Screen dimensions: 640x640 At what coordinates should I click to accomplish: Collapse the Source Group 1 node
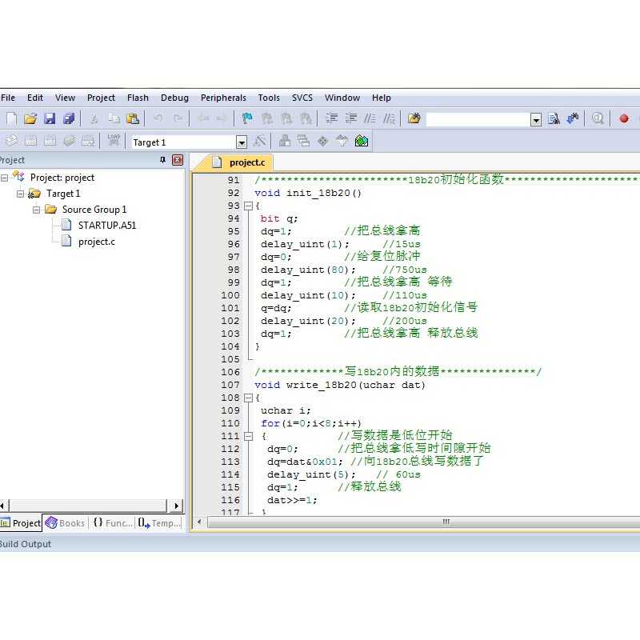(x=36, y=210)
